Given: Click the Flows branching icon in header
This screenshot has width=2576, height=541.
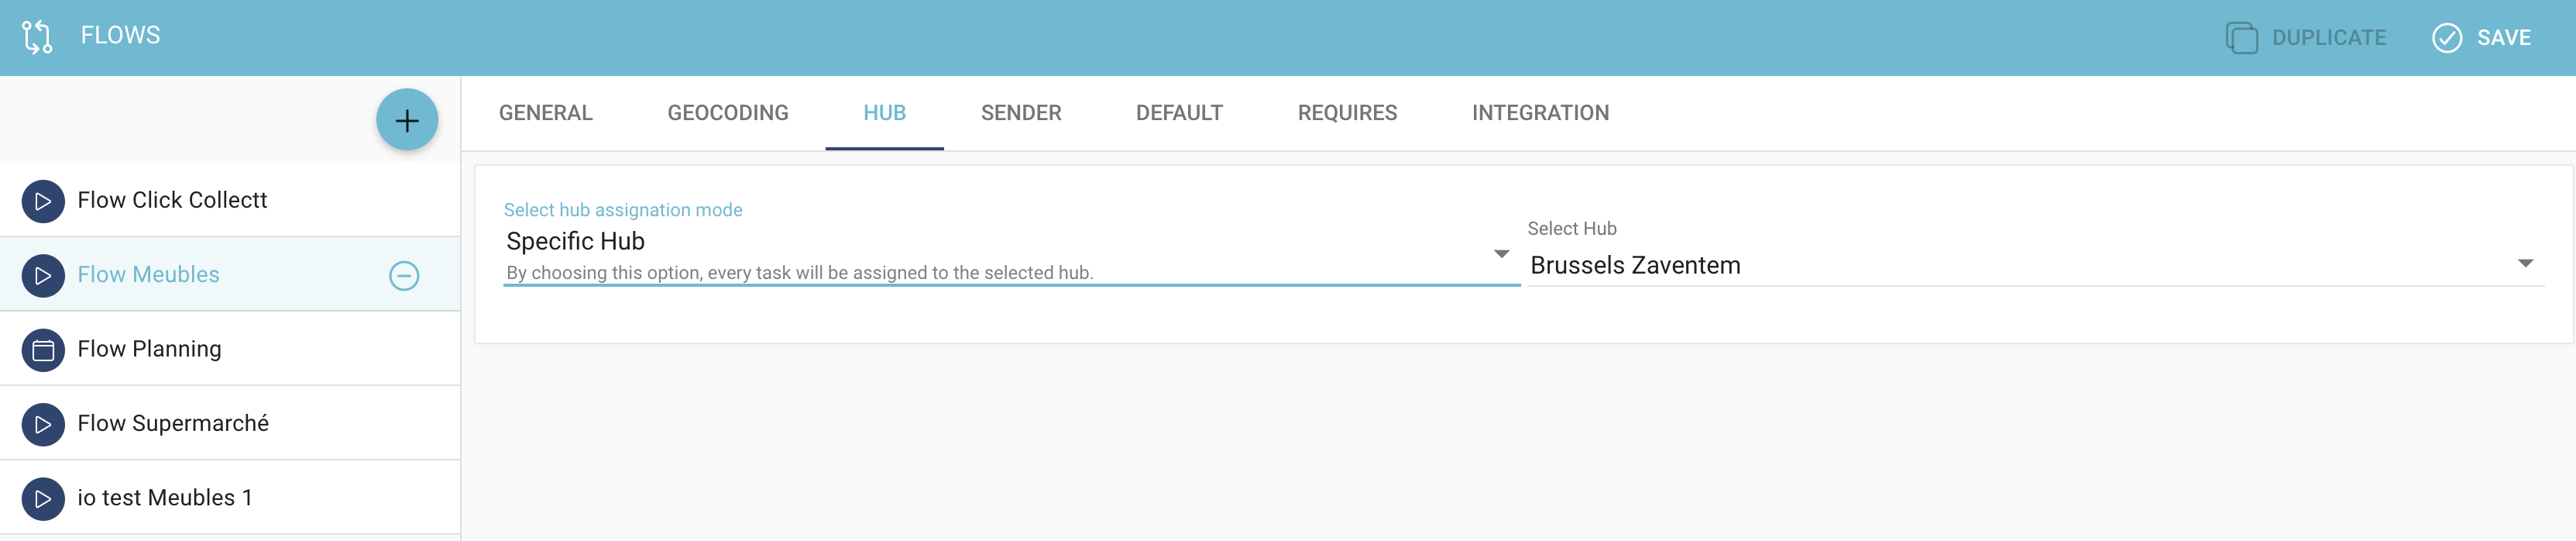Looking at the screenshot, I should 37,37.
